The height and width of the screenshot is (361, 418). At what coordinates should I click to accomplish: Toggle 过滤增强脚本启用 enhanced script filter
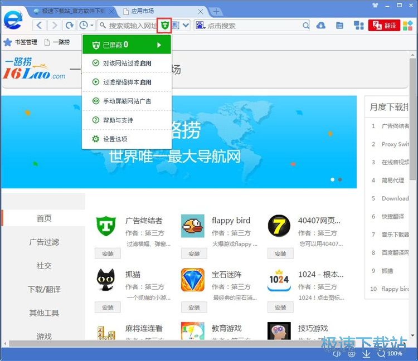click(127, 82)
